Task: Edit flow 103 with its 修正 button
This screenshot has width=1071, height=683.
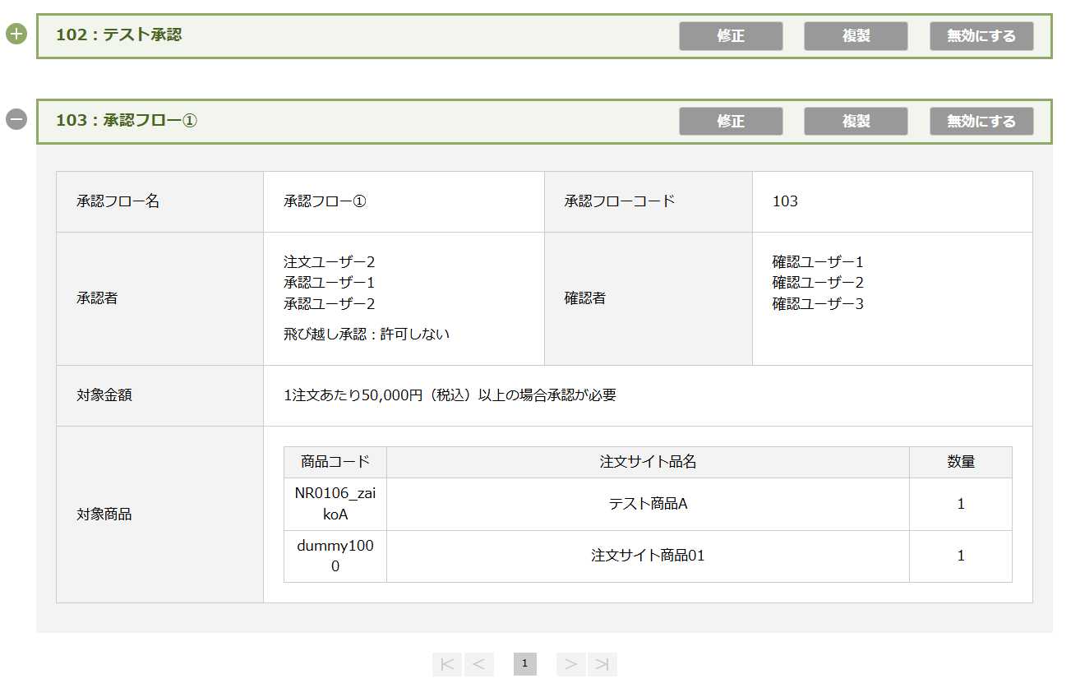Action: (x=730, y=121)
